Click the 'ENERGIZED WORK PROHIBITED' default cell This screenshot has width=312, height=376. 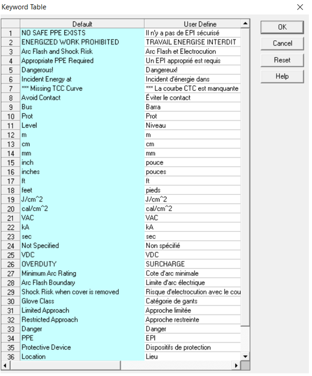point(82,42)
